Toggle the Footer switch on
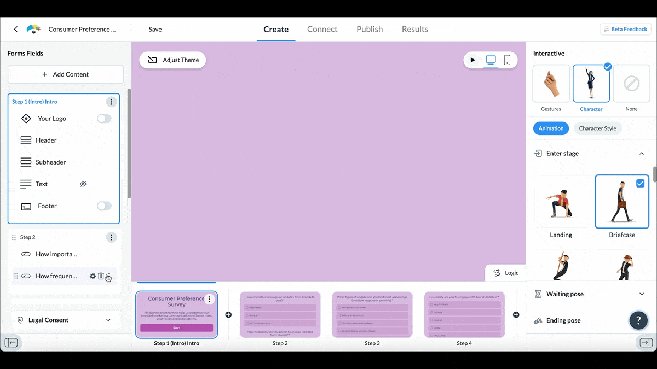Image resolution: width=657 pixels, height=369 pixels. coord(104,206)
